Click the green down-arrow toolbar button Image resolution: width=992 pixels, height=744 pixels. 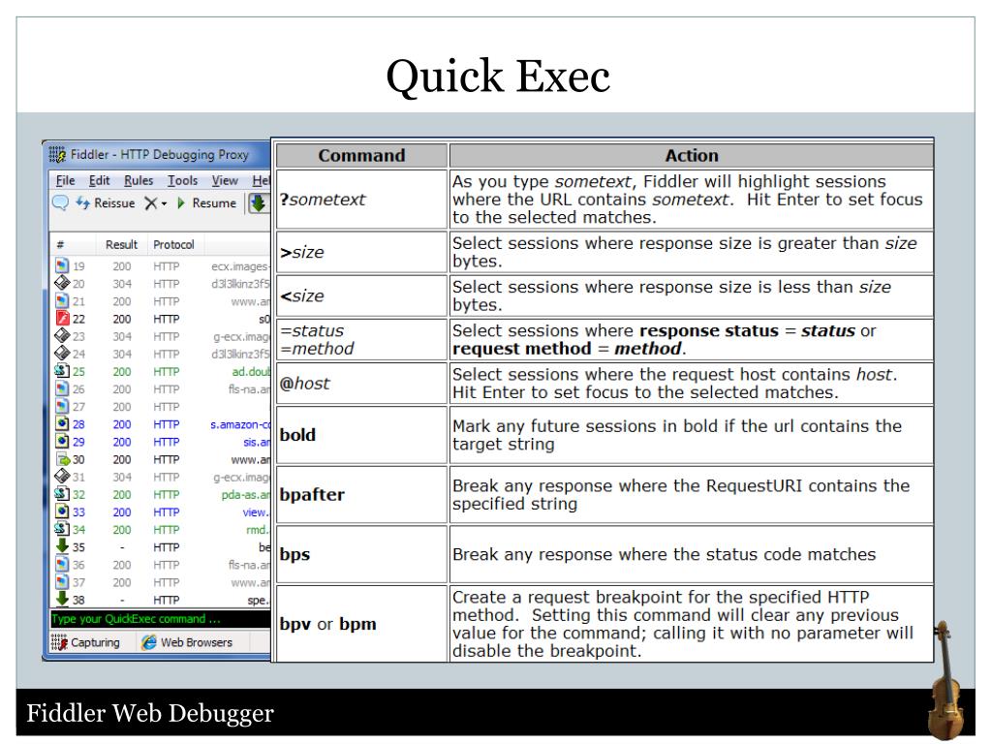click(x=258, y=203)
